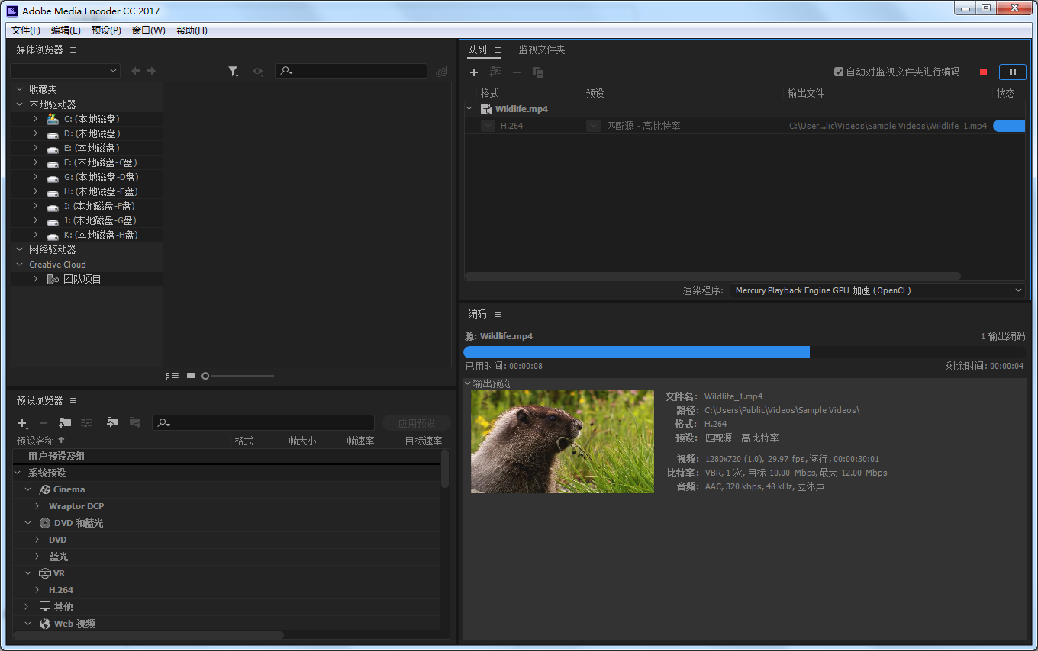This screenshot has width=1038, height=651.
Task: Open the media browser filter funnel icon
Action: click(x=233, y=71)
